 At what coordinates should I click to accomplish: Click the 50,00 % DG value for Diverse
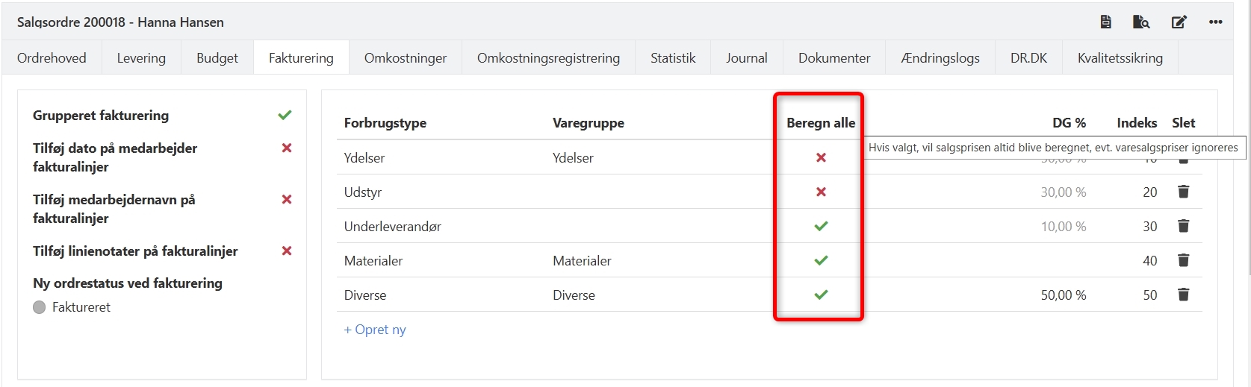click(1064, 295)
